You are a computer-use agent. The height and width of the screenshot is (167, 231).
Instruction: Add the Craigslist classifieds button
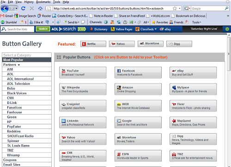pos(83,106)
